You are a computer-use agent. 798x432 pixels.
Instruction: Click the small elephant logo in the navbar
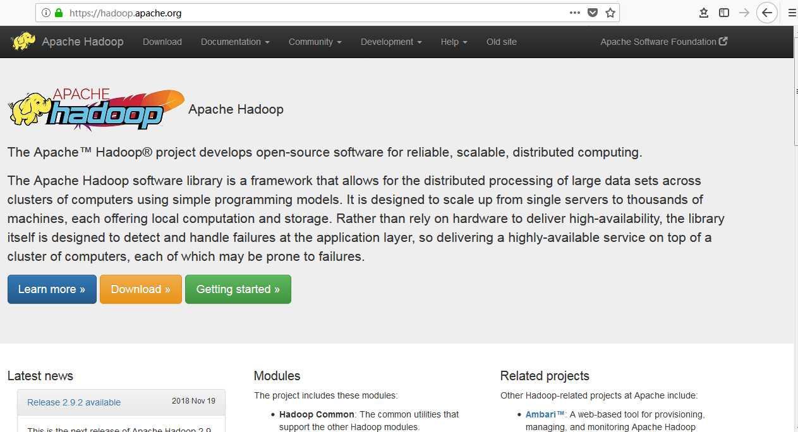(23, 42)
